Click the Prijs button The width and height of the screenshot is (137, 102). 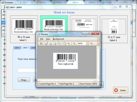coord(24,80)
